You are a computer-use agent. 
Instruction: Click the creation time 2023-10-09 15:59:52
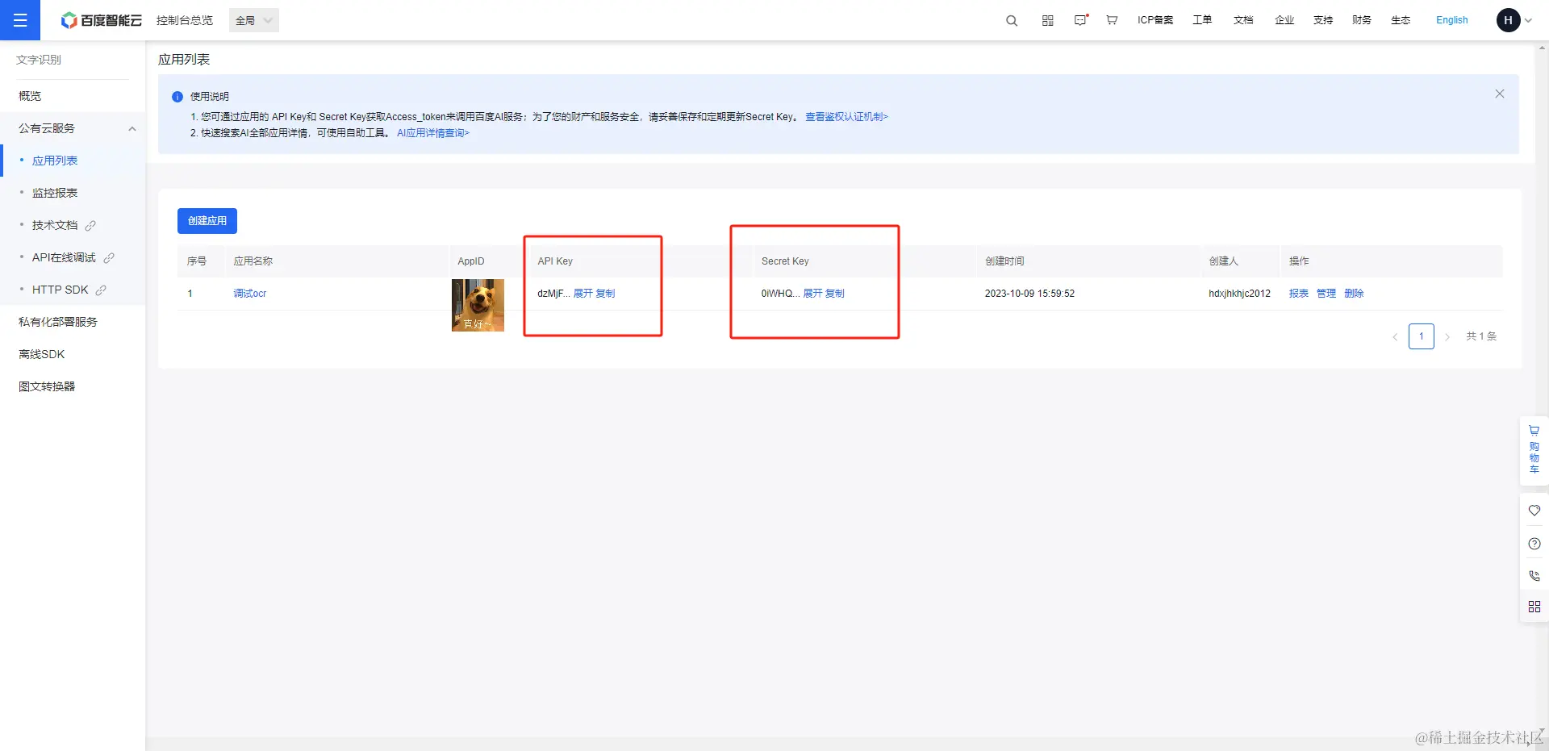[1029, 294]
